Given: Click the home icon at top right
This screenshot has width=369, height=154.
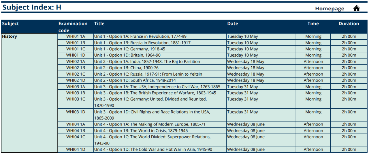Looking at the screenshot, I should tap(357, 8).
